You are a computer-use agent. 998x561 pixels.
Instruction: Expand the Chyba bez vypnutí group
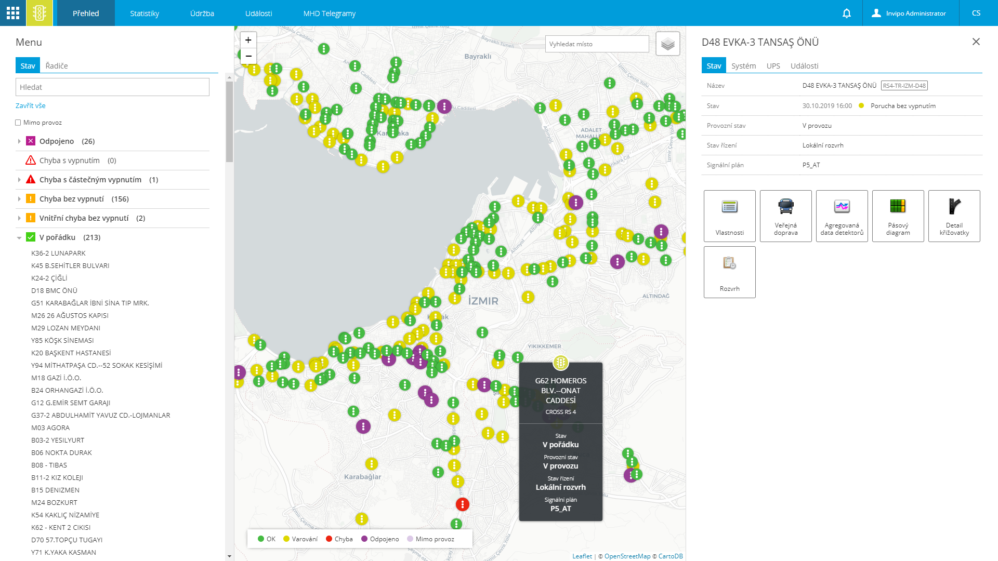tap(19, 199)
